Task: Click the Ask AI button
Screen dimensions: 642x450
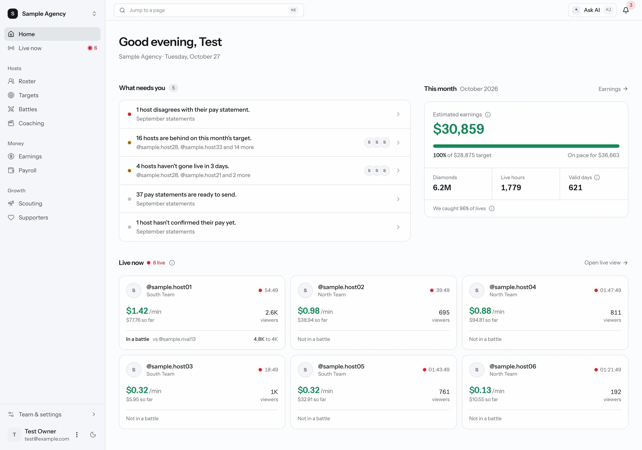Action: click(592, 10)
